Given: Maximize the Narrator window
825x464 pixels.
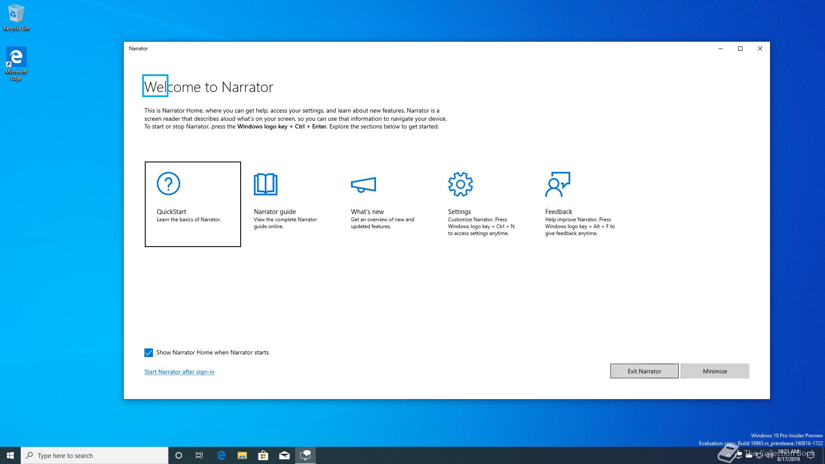Looking at the screenshot, I should [x=740, y=49].
